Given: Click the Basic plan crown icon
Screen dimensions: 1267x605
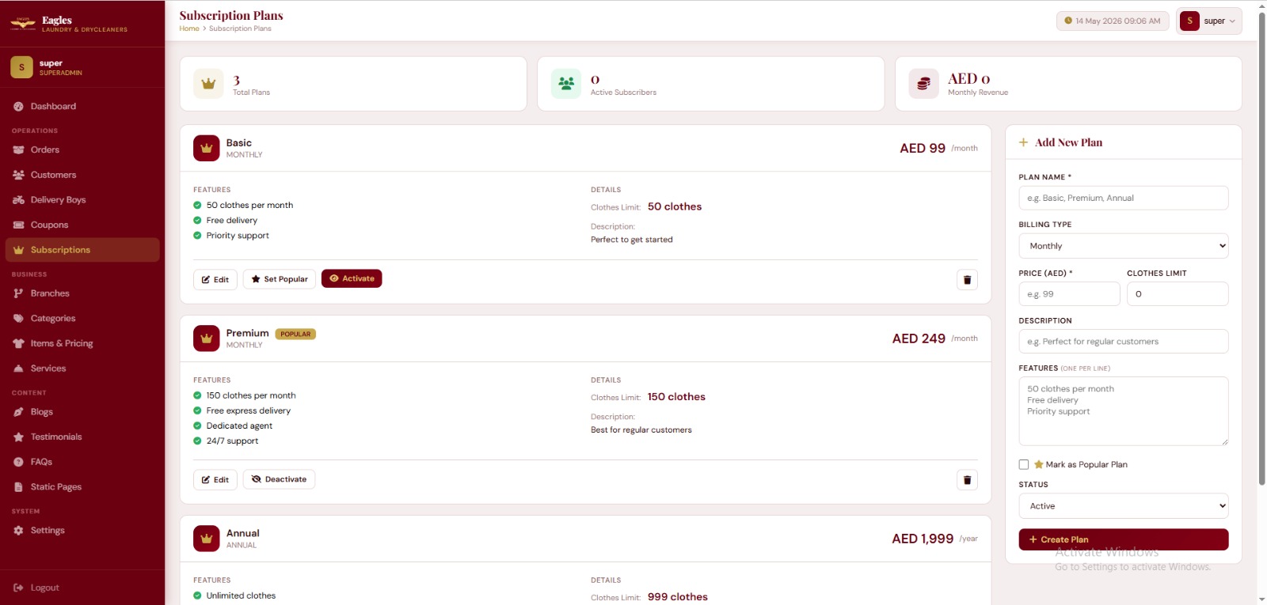Looking at the screenshot, I should [x=207, y=148].
